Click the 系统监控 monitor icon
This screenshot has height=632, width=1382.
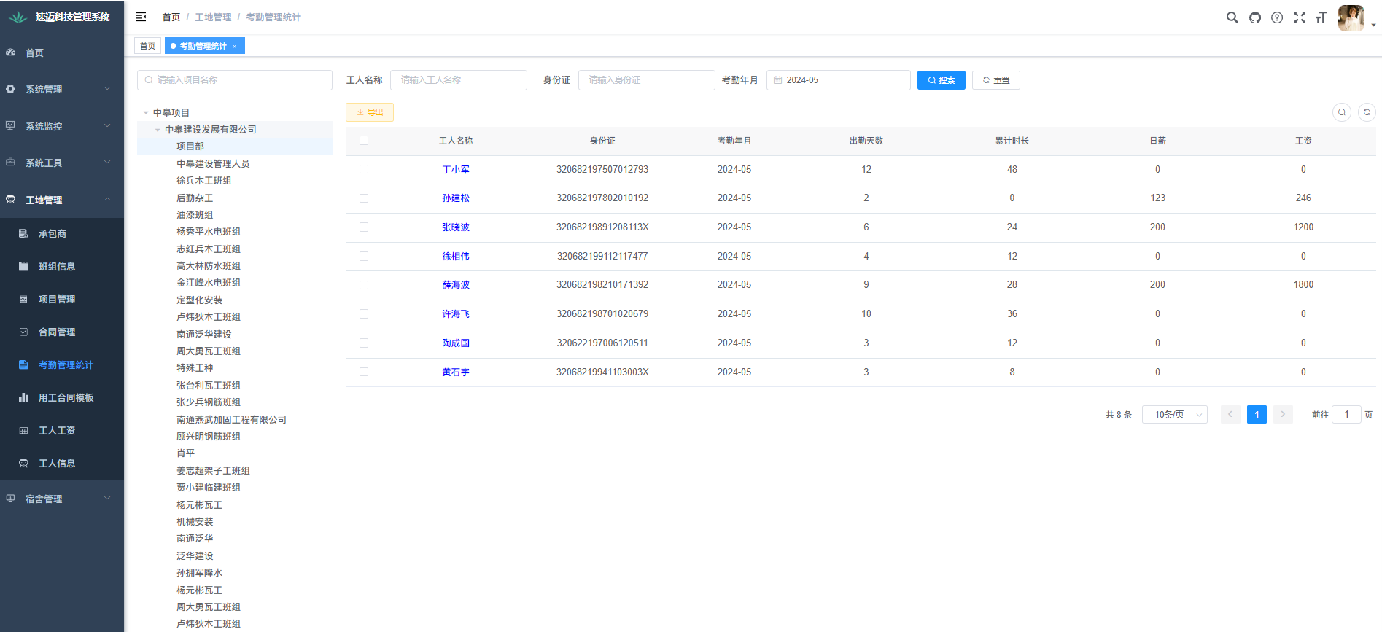pyautogui.click(x=10, y=125)
